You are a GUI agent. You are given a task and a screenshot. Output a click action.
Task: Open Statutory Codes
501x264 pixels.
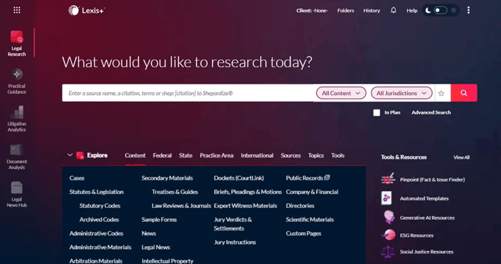tap(100, 206)
